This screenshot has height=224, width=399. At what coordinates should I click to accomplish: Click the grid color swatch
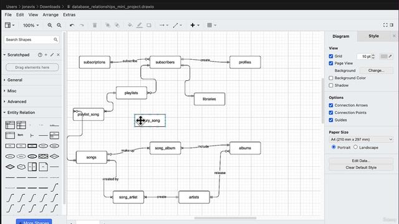coord(383,56)
